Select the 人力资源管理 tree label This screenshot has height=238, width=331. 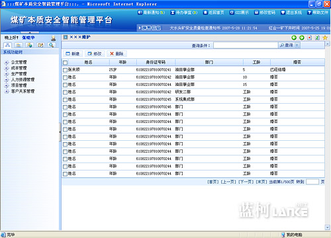pos(23,79)
